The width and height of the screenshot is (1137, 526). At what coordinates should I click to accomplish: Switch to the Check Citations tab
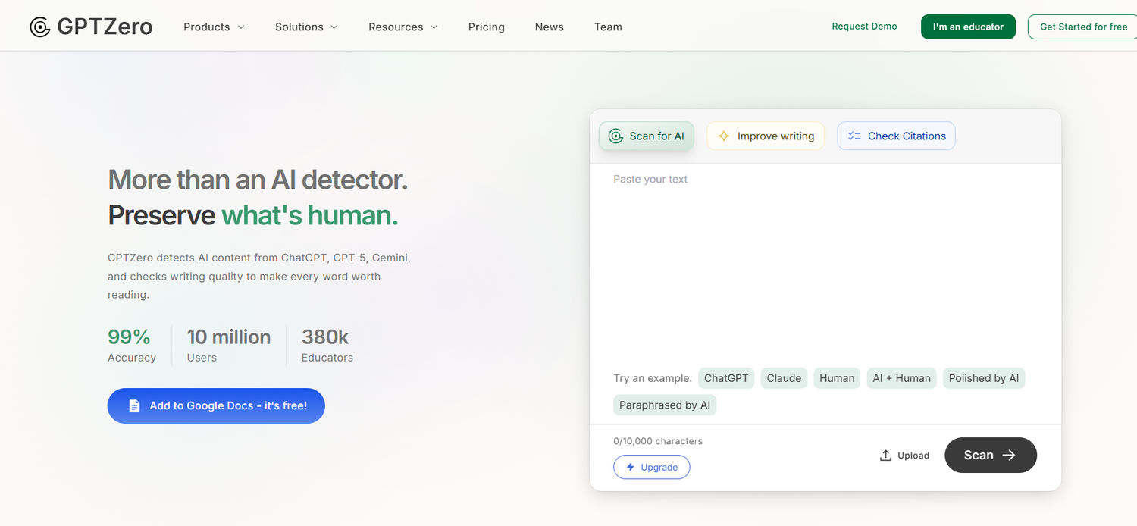896,136
